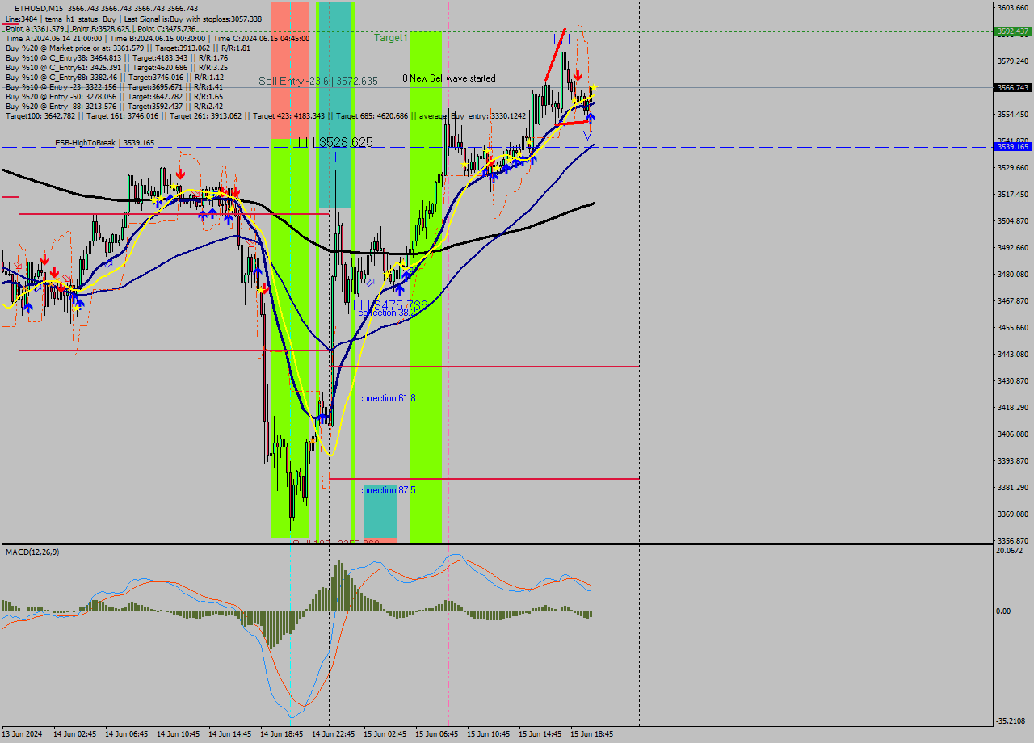
Task: Select the '0 New Sell wave started' text
Action: [449, 78]
